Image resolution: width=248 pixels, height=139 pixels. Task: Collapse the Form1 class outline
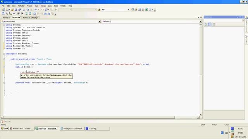point(4,59)
